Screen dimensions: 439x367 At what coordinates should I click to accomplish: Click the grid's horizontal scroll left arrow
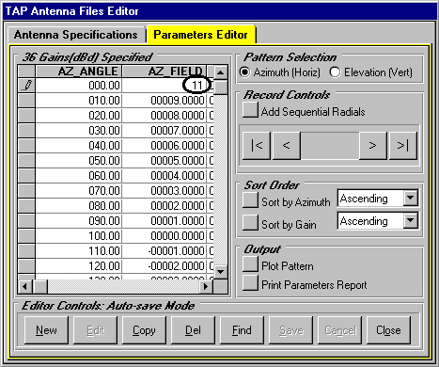(25, 286)
